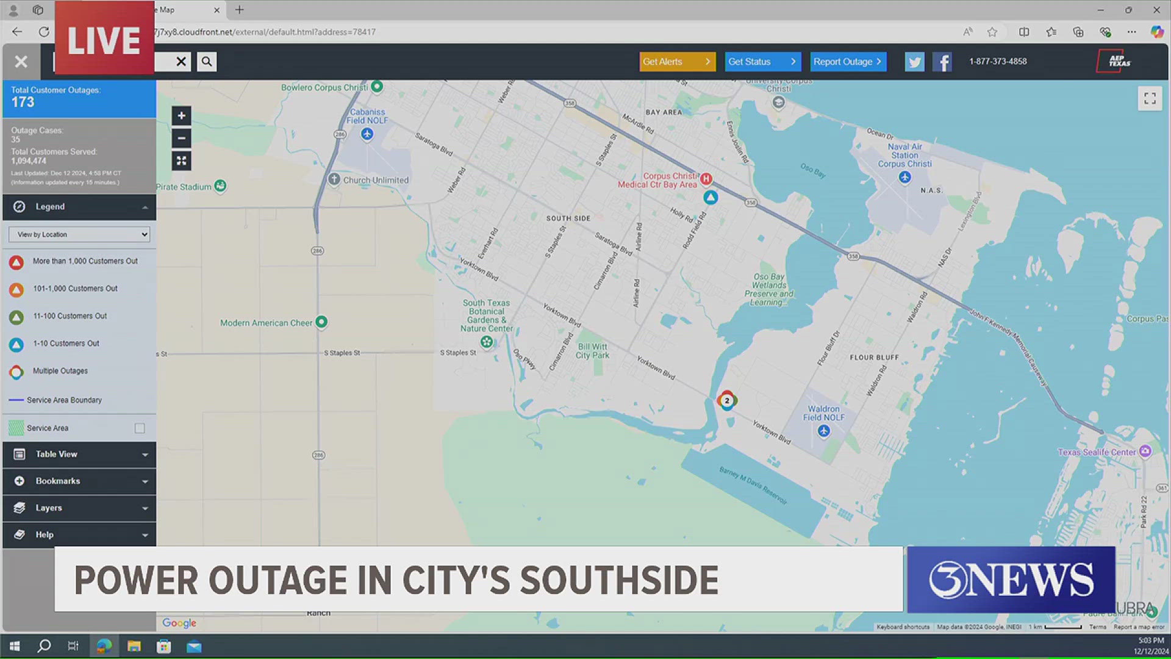Open File Explorer from the taskbar

click(134, 646)
